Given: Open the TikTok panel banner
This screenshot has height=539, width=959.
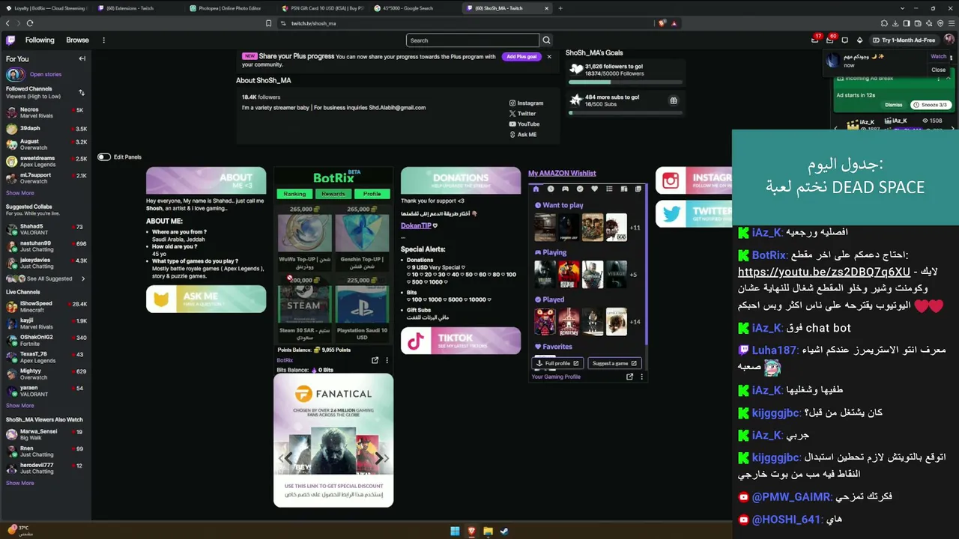Looking at the screenshot, I should 461,341.
